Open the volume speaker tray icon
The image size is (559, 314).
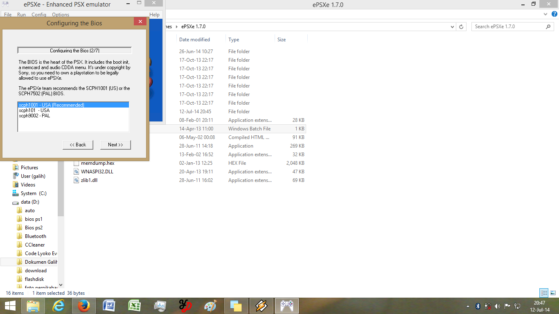(497, 306)
